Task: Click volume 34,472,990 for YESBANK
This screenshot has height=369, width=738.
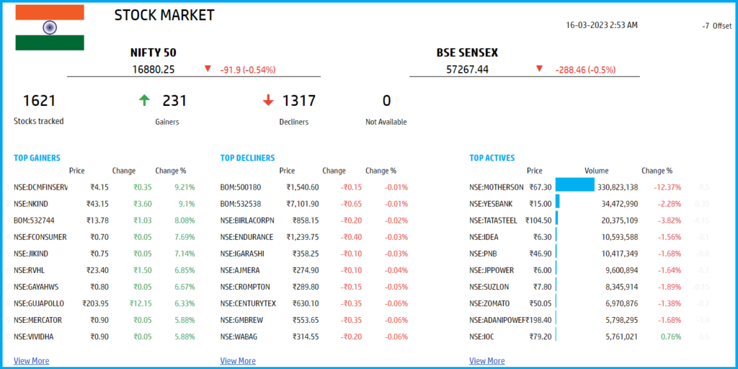Action: click(x=620, y=204)
